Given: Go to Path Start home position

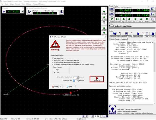Looking at the screenshot, I should 153,15.
